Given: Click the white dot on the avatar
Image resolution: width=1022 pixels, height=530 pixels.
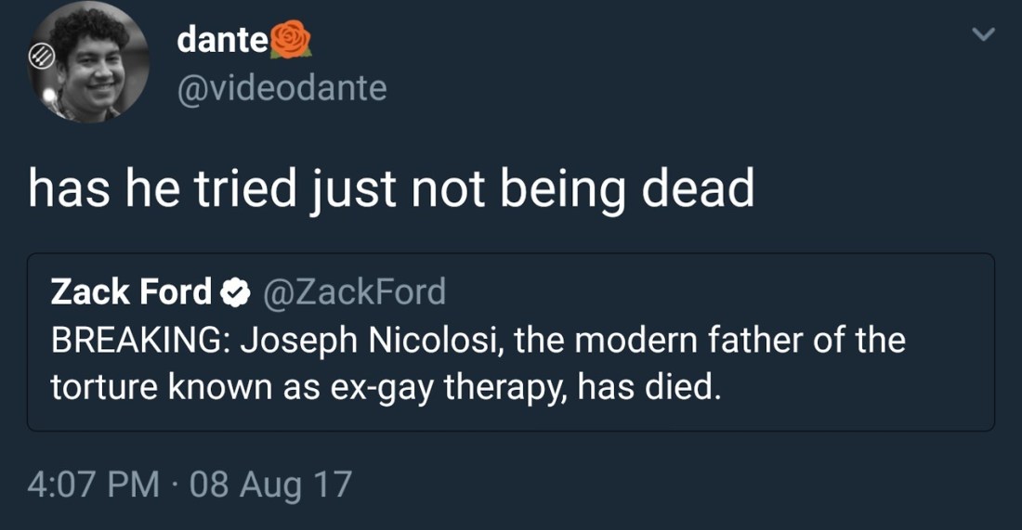Looking at the screenshot, I should pos(49,94).
